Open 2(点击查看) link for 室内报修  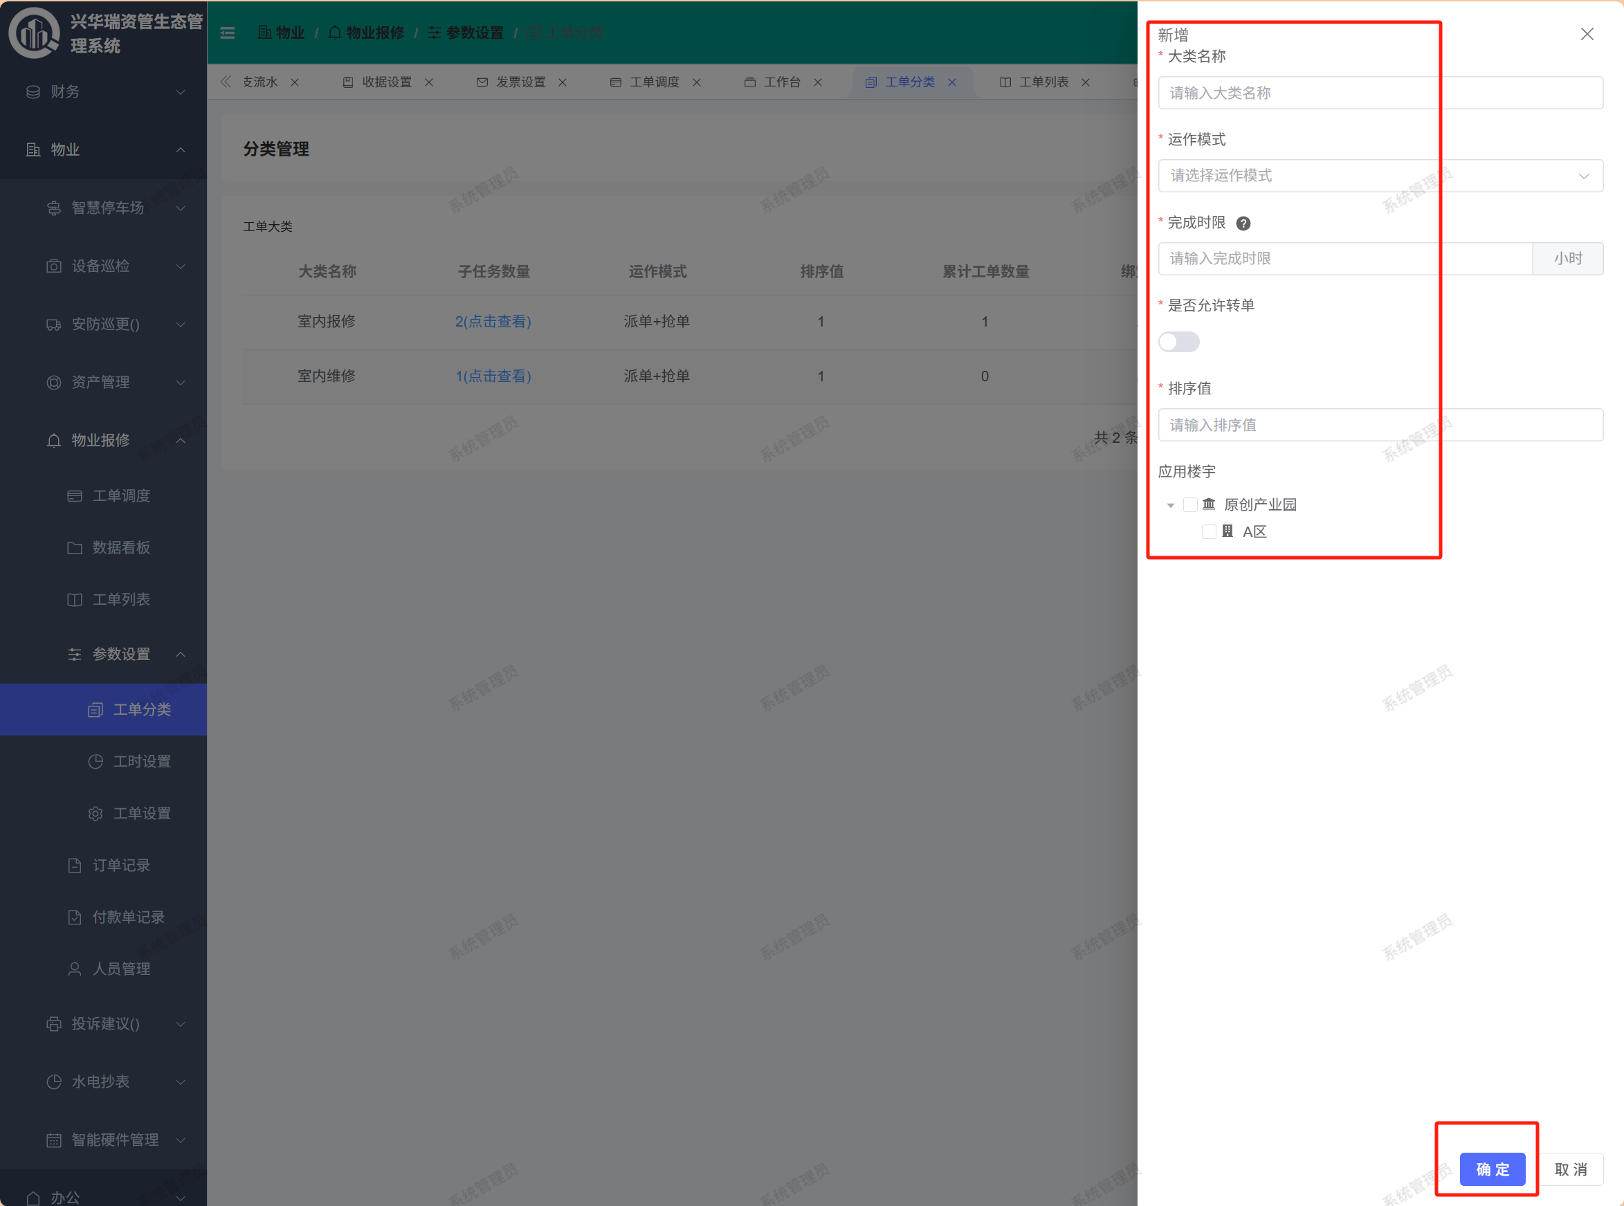coord(493,321)
